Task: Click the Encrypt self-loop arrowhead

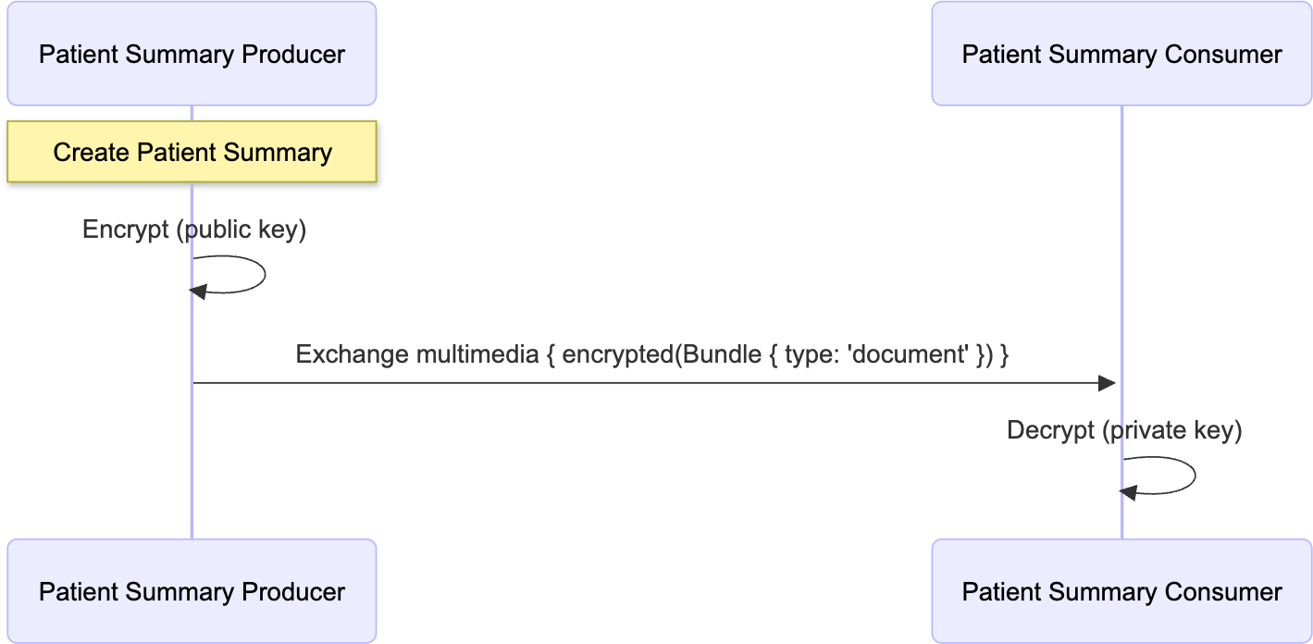Action: coord(197,292)
